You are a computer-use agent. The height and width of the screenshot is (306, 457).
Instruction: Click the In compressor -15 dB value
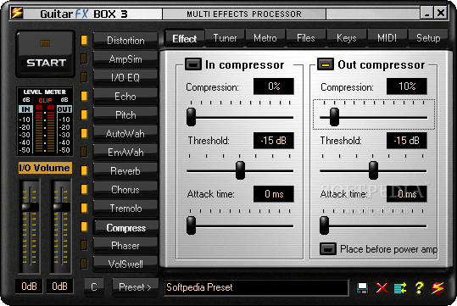coord(274,141)
